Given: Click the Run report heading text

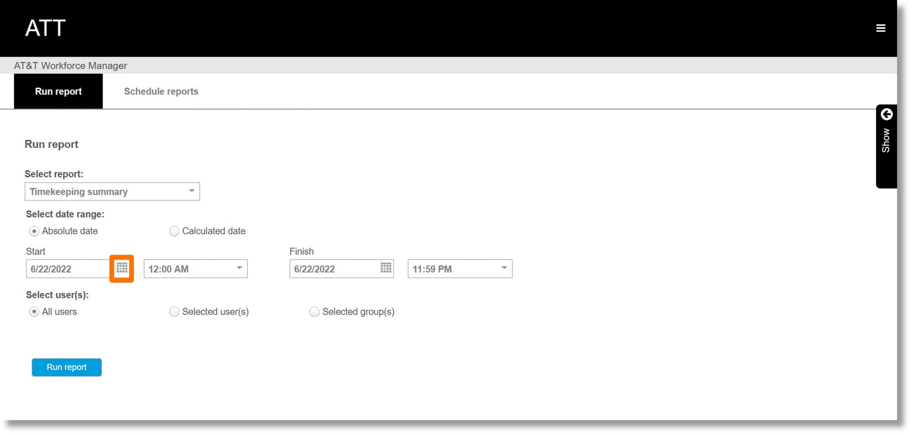Looking at the screenshot, I should point(51,144).
